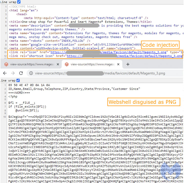Click the html lang="en" tag line
The width and height of the screenshot is (184, 183).
tap(24, 10)
